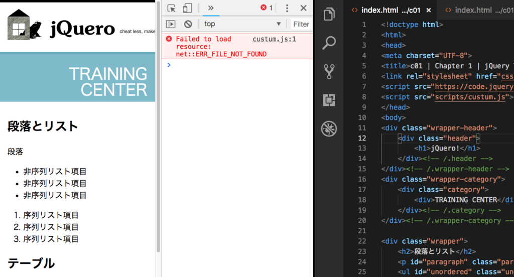Open the custum.js:1 source link
This screenshot has width=514, height=277.
pos(274,39)
